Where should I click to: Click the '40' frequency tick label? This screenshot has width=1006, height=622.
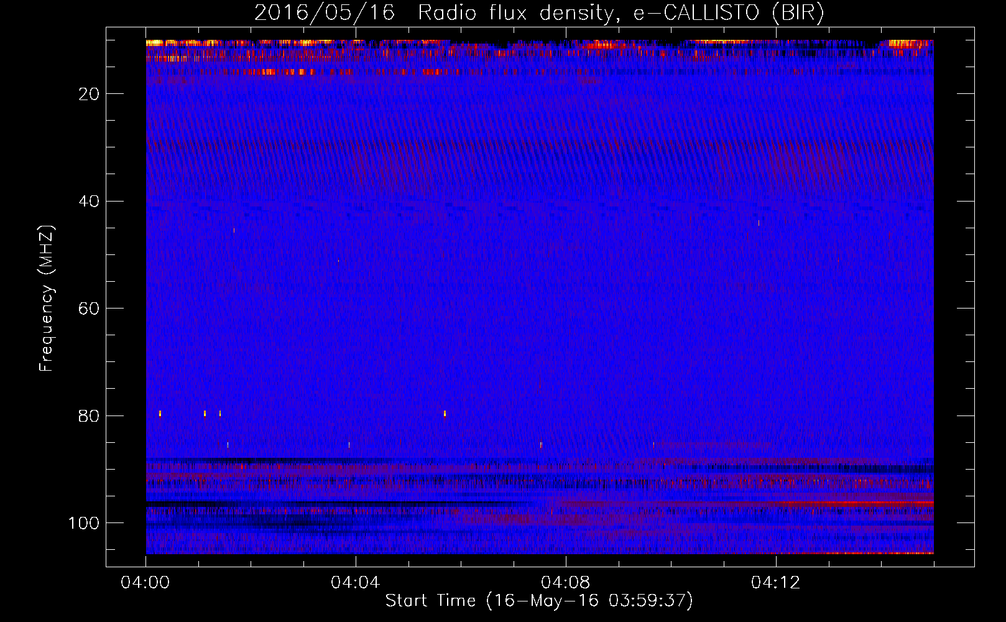point(89,202)
